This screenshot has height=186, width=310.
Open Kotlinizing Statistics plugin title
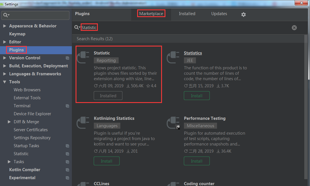click(114, 118)
